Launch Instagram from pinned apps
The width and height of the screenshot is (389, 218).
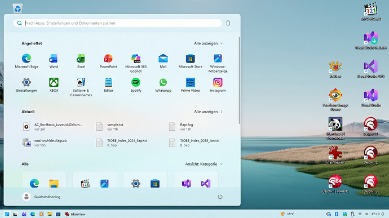coord(218,85)
